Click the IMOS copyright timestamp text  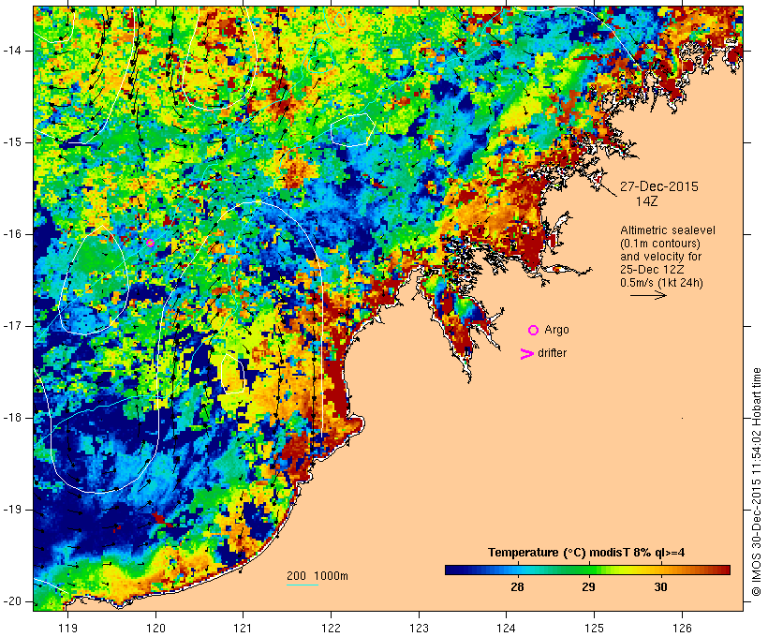click(x=757, y=482)
